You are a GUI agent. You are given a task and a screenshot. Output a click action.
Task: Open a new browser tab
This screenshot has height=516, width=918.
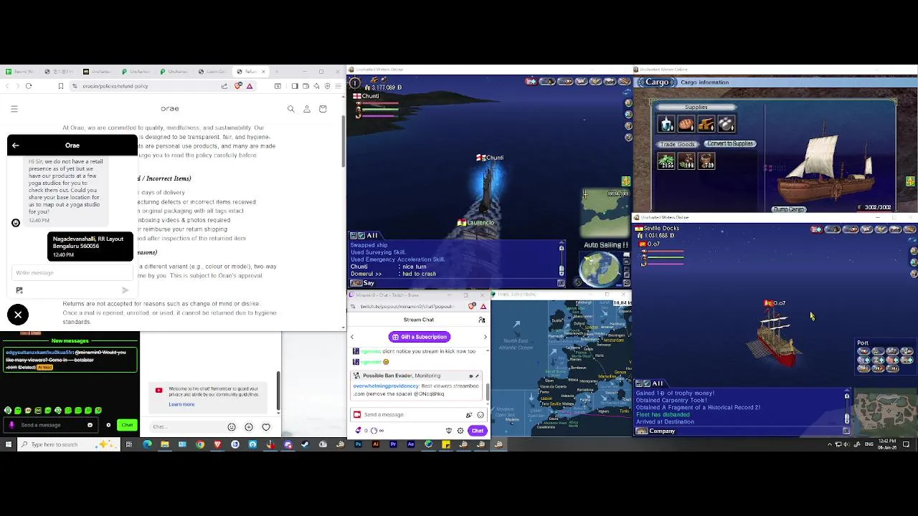(278, 72)
